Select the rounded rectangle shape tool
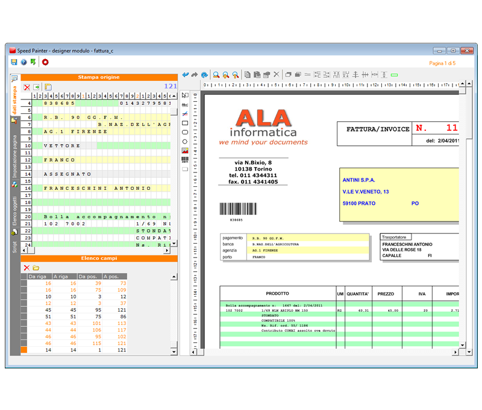This screenshot has width=482, height=410. (185, 132)
